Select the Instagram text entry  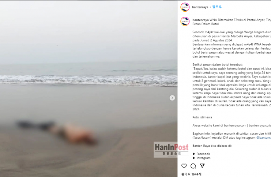[x=203, y=158]
